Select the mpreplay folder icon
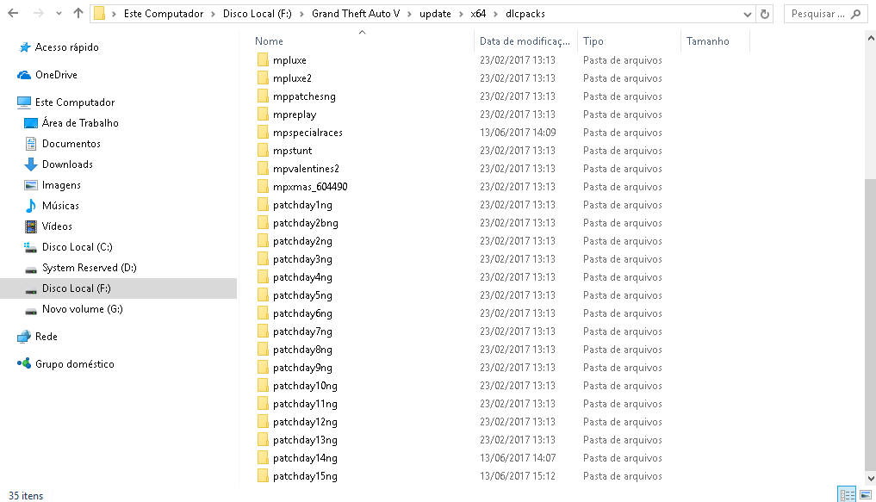 [263, 114]
